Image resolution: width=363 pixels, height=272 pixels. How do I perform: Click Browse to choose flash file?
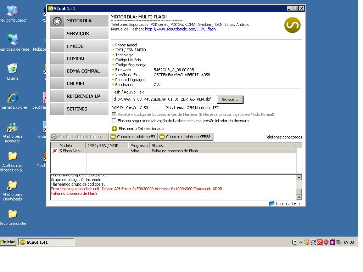point(230,100)
